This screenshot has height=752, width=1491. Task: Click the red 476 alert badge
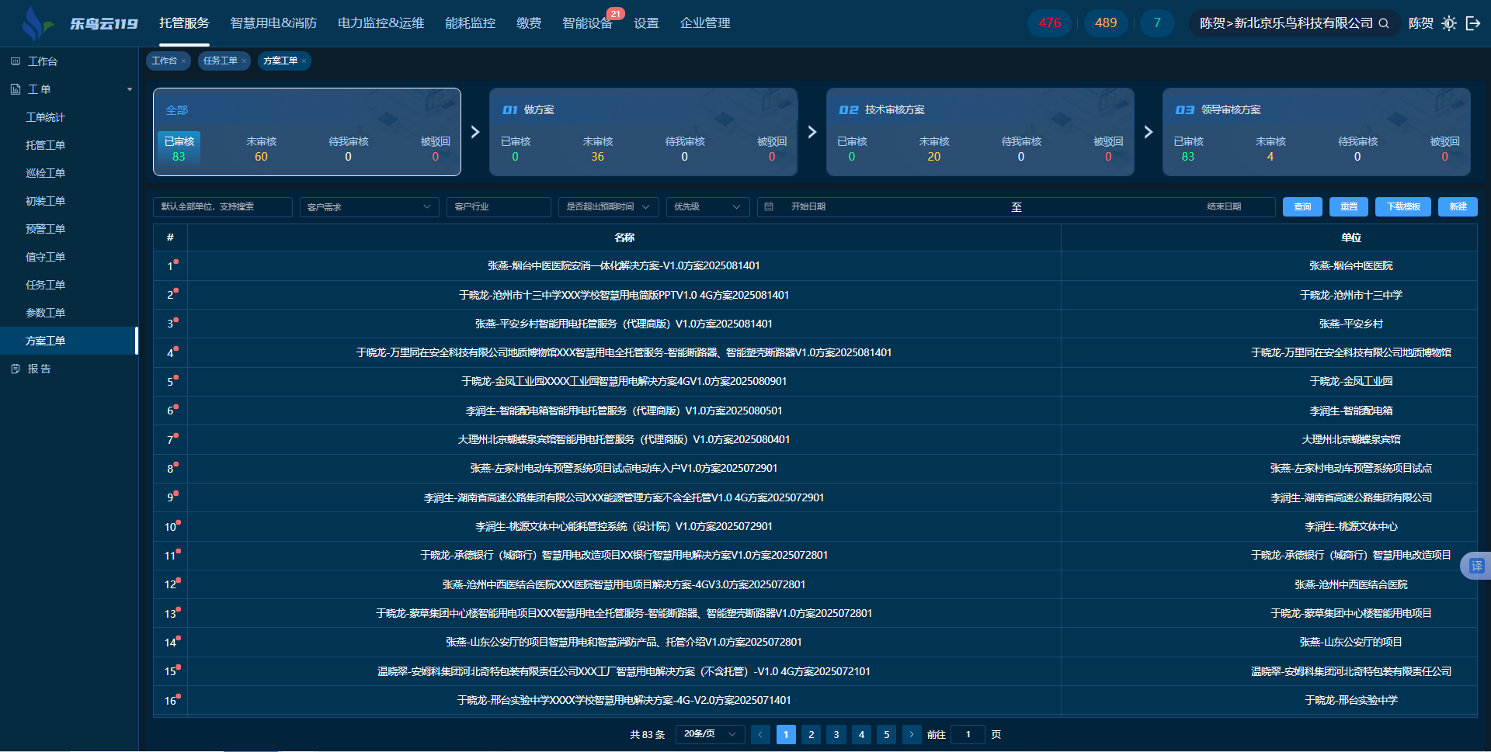click(1049, 23)
